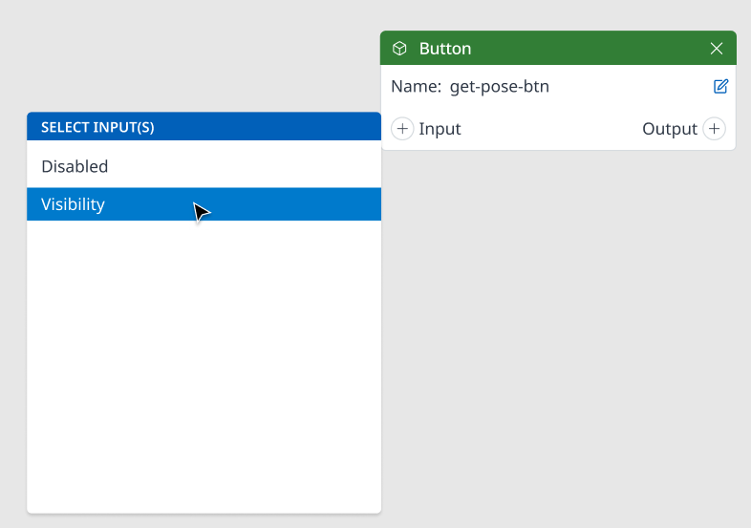Select the Disabled input option
The image size is (751, 528).
(204, 166)
